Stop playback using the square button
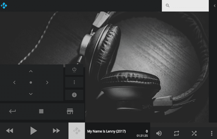The height and width of the screenshot is (139, 217). 41,111
